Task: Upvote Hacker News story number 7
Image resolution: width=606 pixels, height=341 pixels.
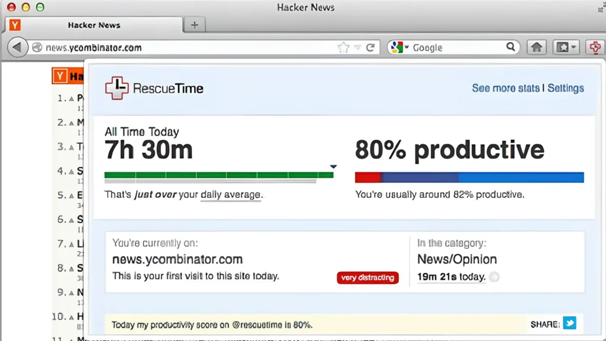Action: [x=72, y=245]
